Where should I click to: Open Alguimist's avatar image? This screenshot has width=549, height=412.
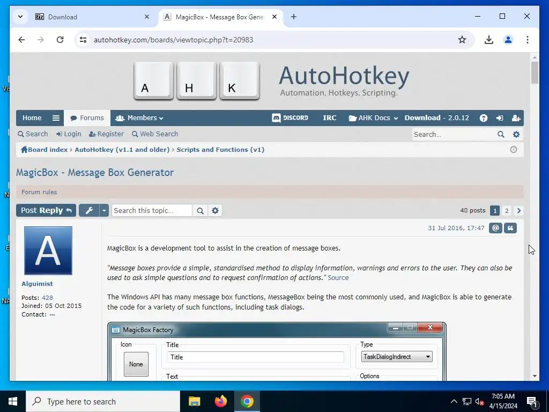(x=48, y=251)
